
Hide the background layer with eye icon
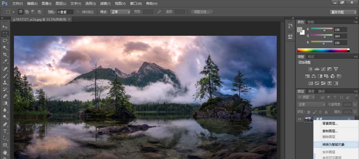(x=300, y=119)
